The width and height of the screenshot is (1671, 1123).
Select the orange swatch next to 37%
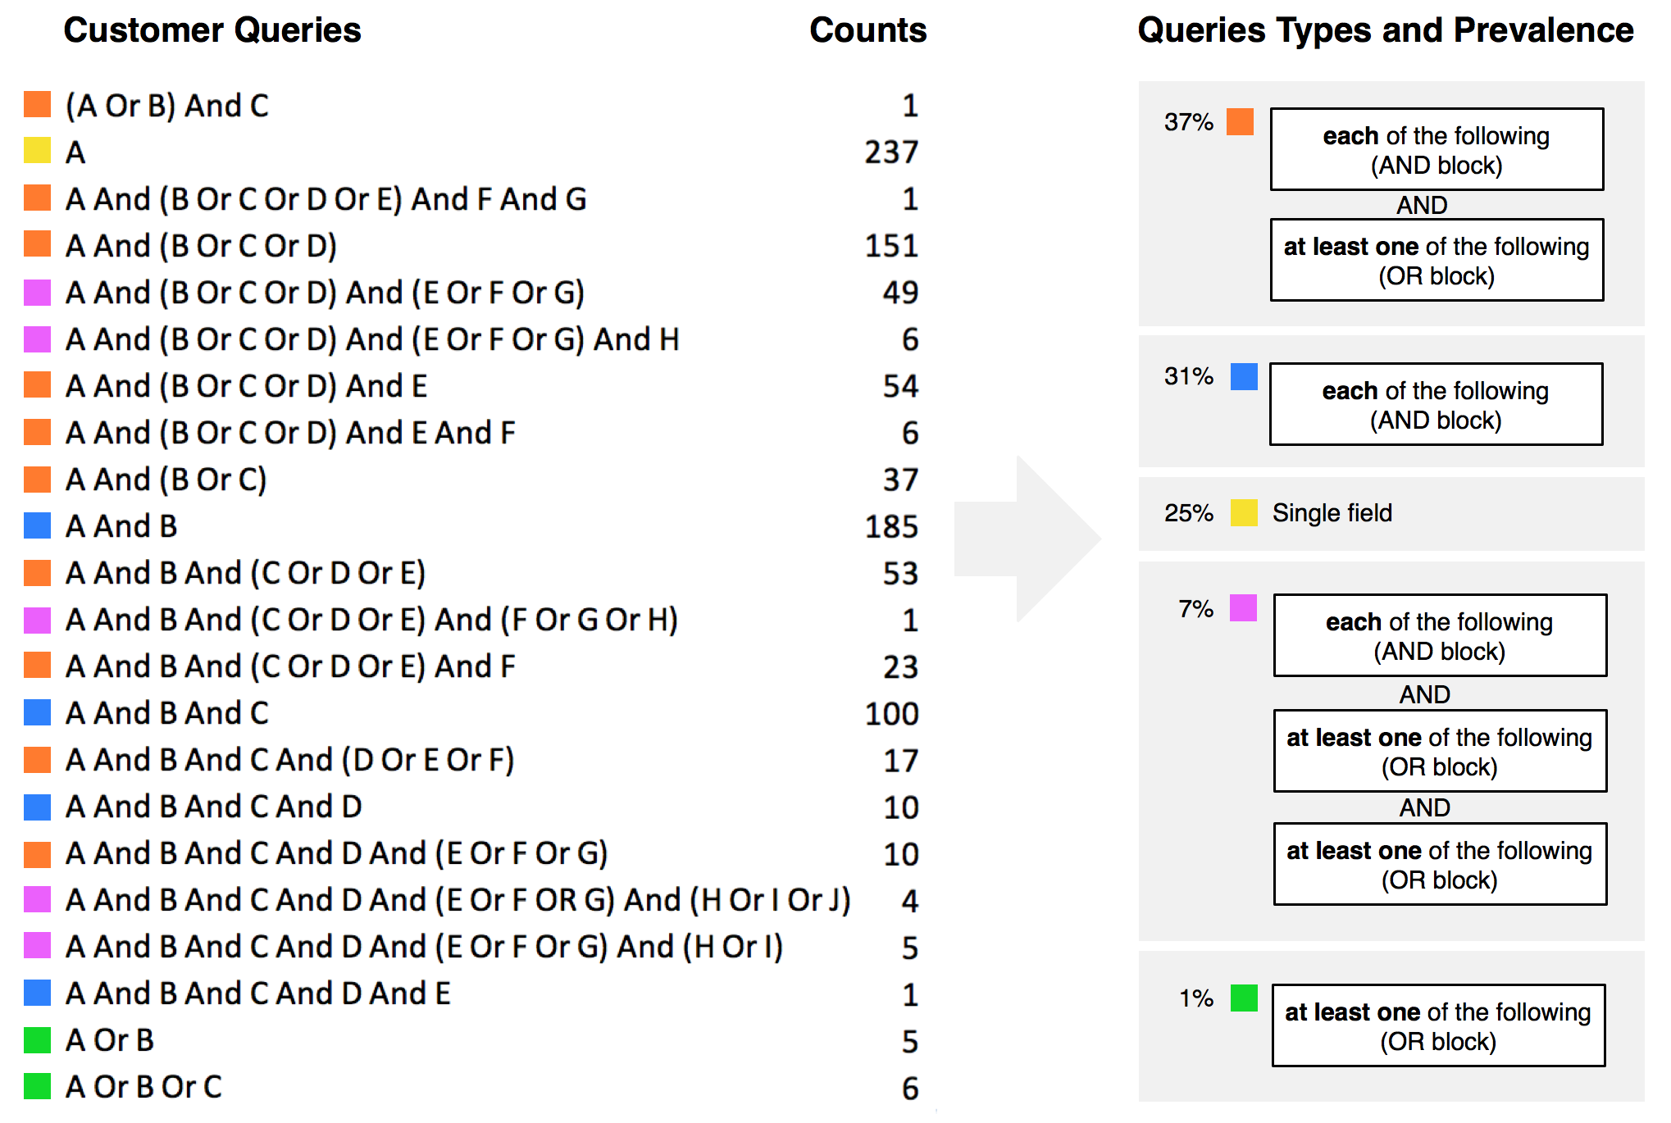pos(1240,122)
